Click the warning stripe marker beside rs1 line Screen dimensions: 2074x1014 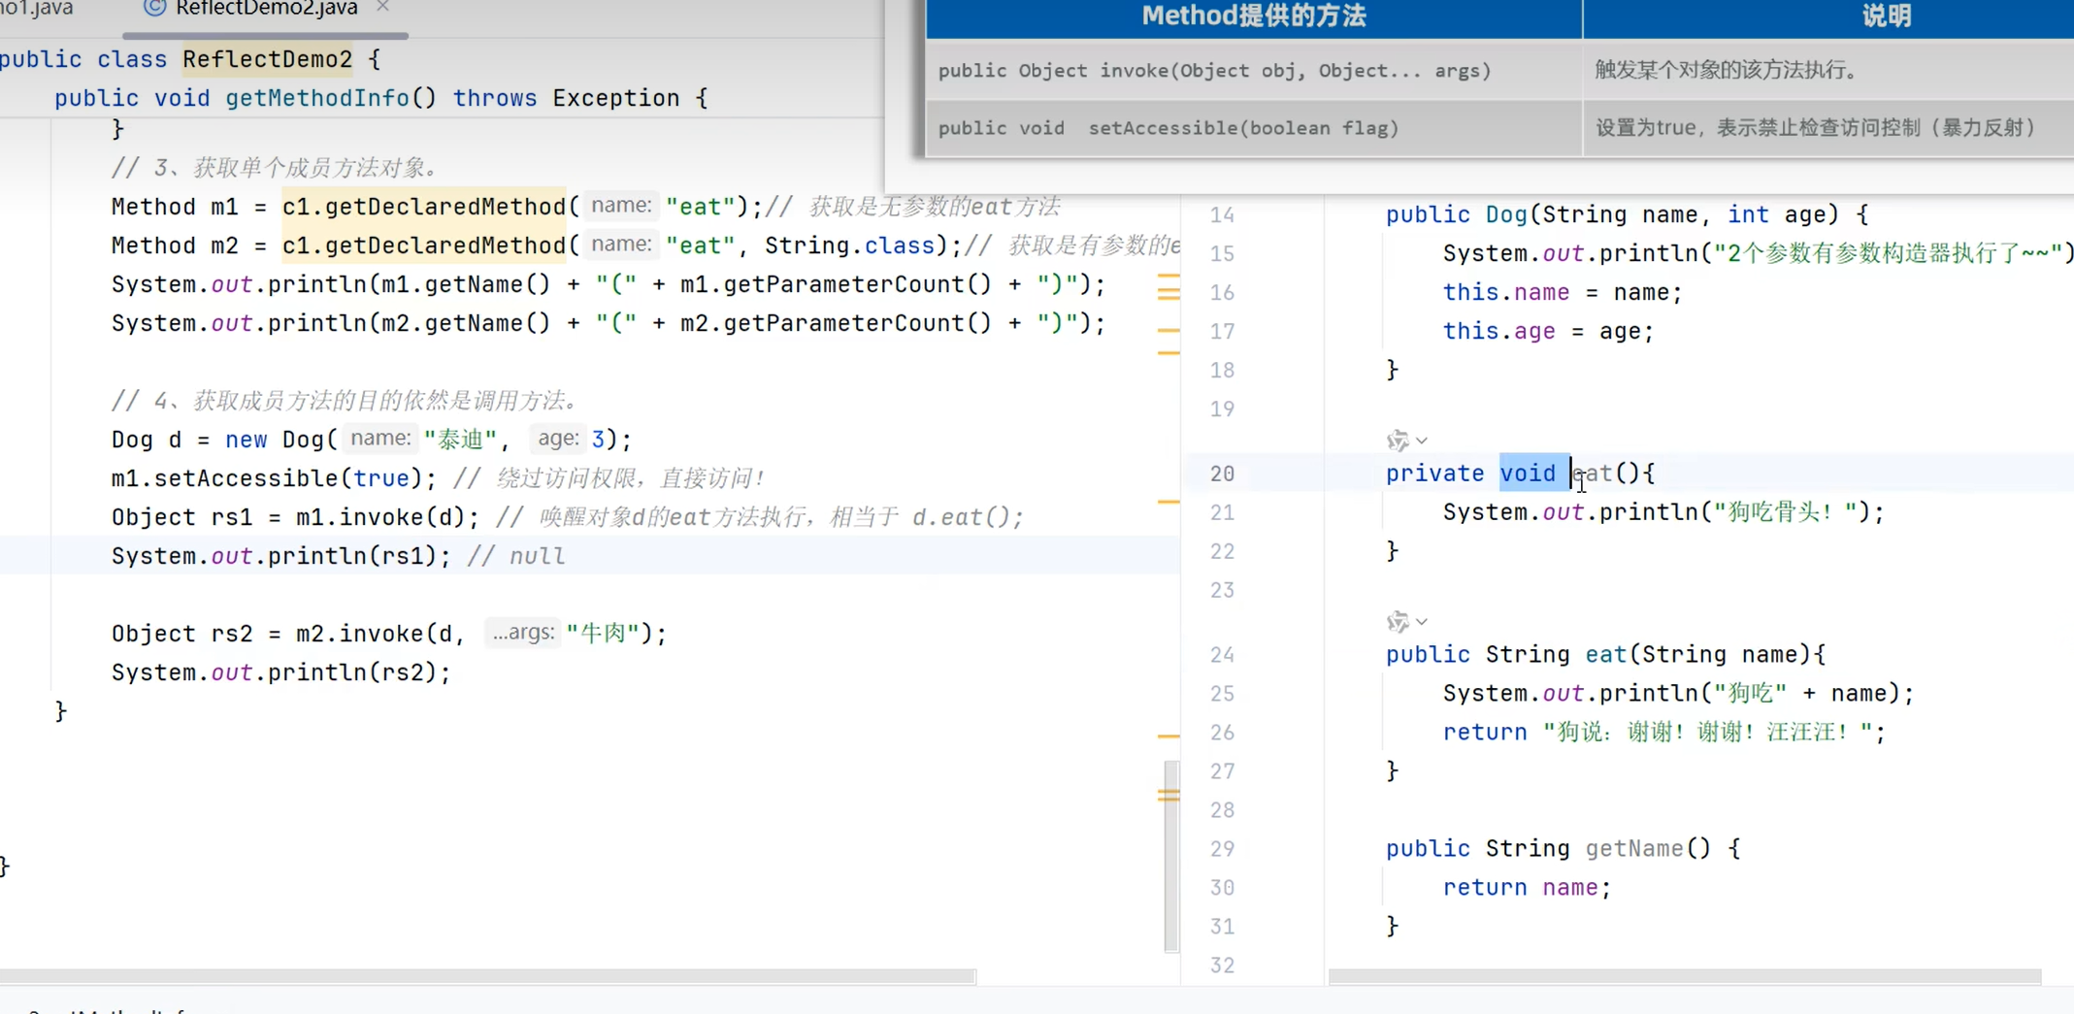pos(1169,502)
